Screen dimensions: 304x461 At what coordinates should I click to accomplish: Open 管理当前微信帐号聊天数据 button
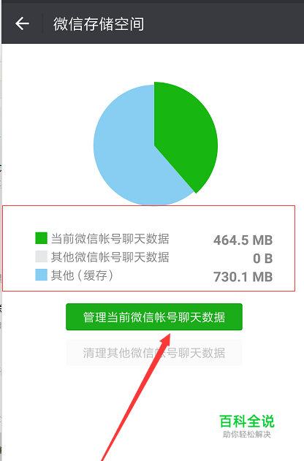point(154,317)
